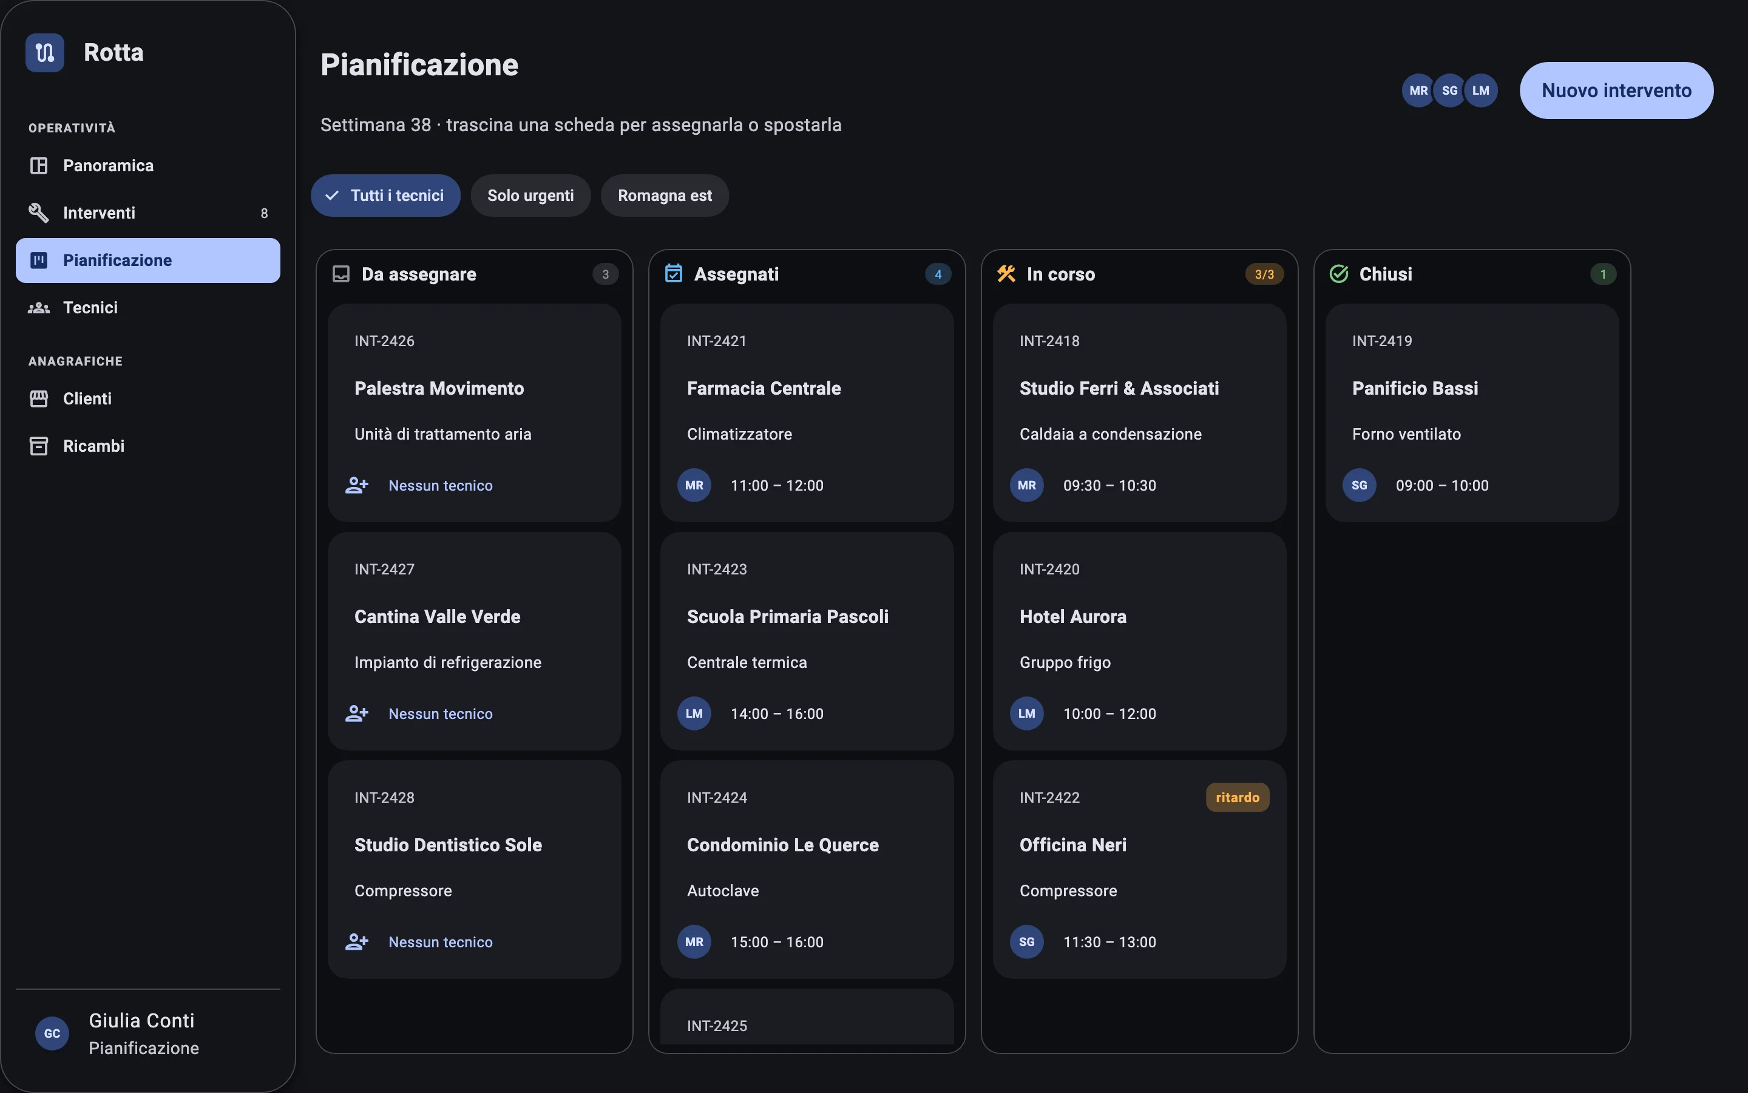This screenshot has width=1748, height=1093.
Task: Enable the Solo urgenti filter chip
Action: (531, 195)
